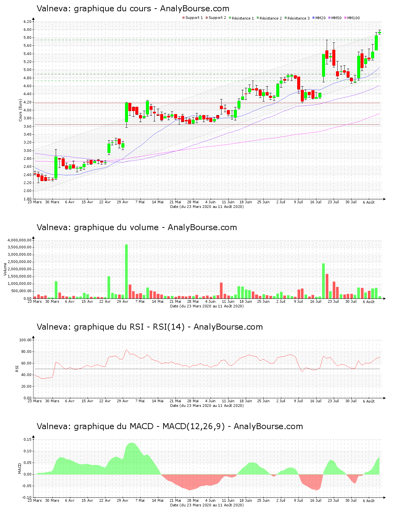Click '16 Juil' on the MACD chart axis
The image size is (398, 514).
pyautogui.click(x=316, y=500)
